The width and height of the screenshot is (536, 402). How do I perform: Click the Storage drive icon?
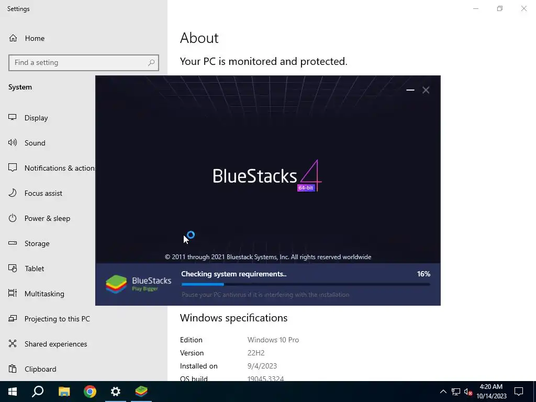[x=13, y=243]
